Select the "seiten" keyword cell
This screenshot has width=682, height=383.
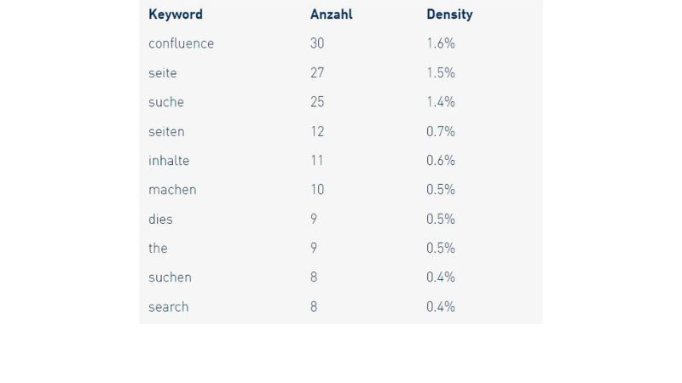pos(166,131)
